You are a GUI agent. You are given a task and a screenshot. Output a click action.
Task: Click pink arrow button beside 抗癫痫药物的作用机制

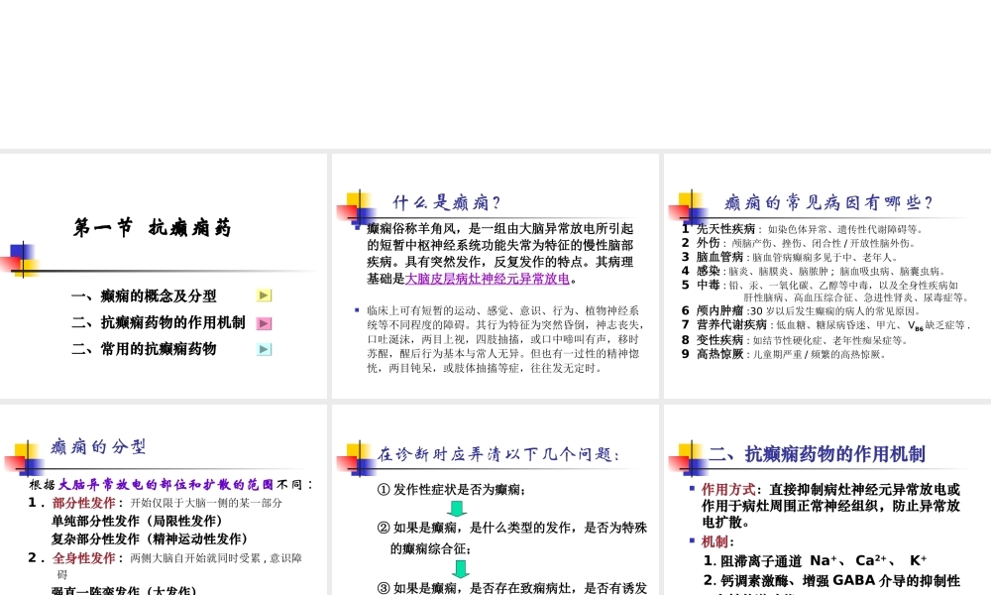click(264, 322)
